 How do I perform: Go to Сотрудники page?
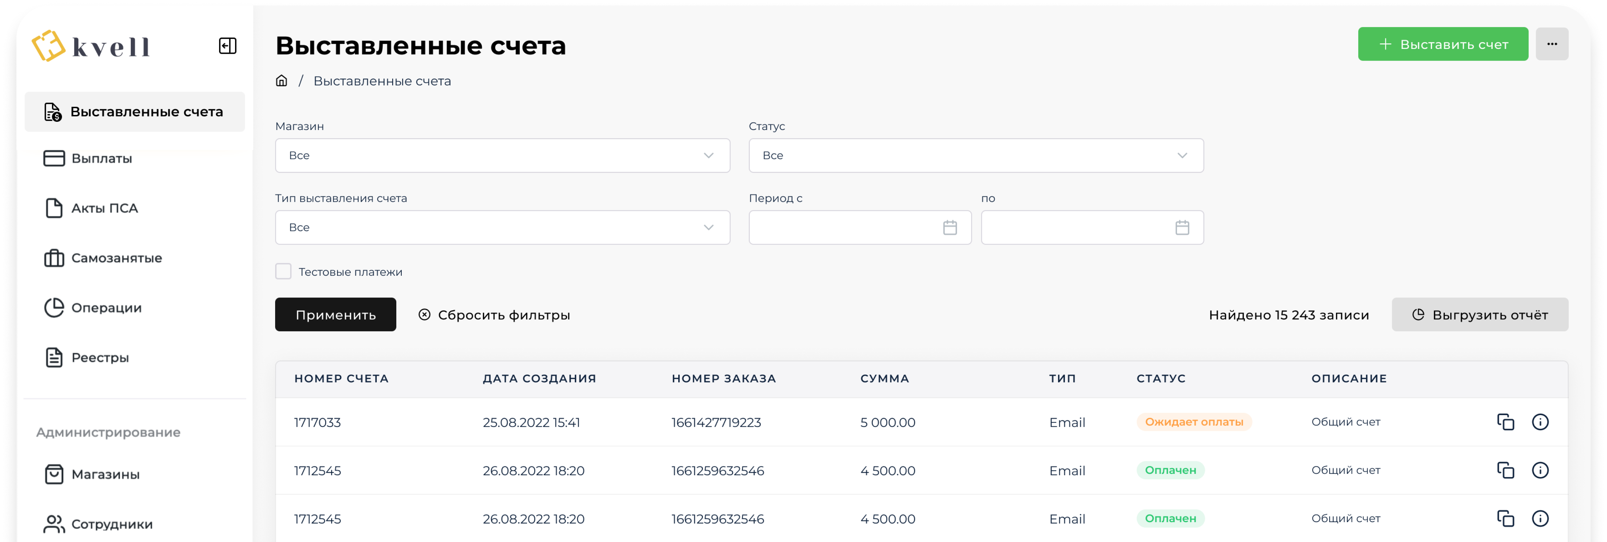click(98, 525)
